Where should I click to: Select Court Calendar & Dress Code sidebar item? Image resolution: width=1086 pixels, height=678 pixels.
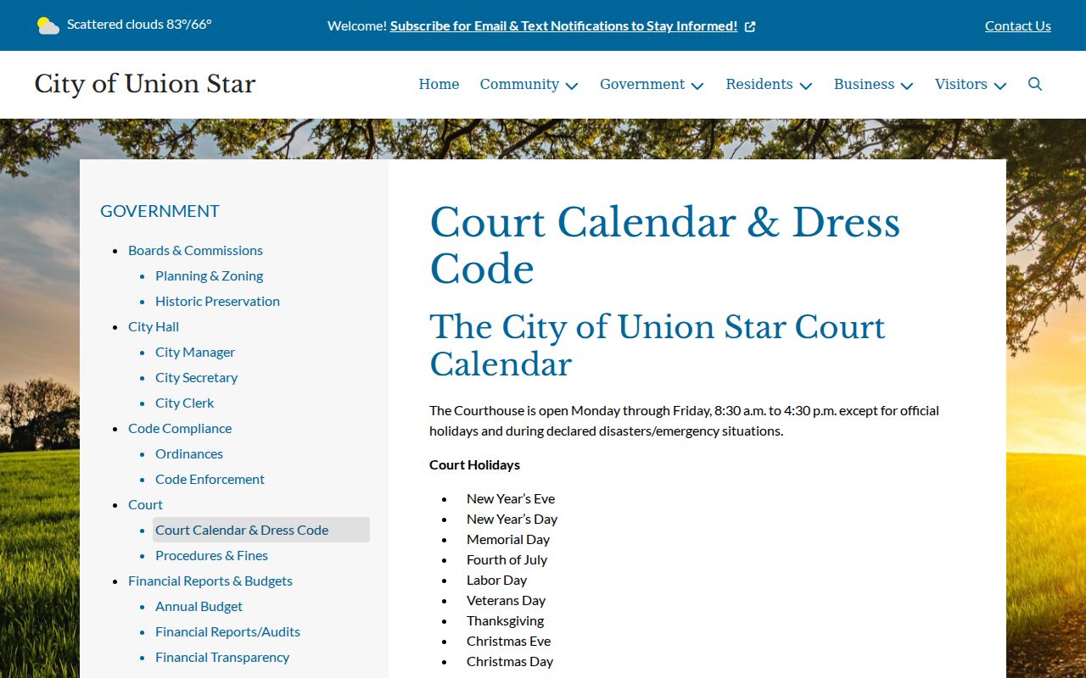pyautogui.click(x=261, y=530)
